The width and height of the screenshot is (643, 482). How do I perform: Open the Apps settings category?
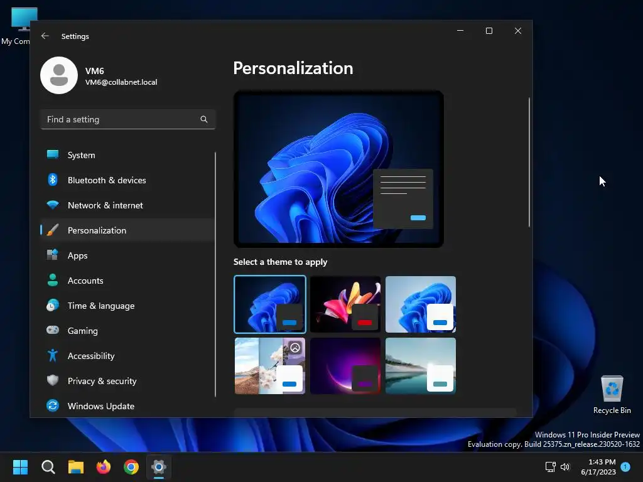coord(127,255)
